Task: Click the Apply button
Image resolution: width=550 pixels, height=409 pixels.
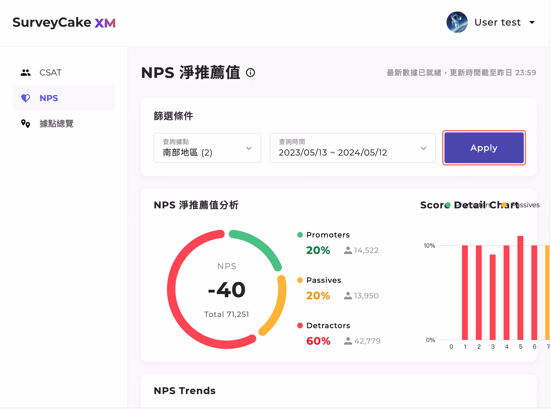Action: coord(484,148)
